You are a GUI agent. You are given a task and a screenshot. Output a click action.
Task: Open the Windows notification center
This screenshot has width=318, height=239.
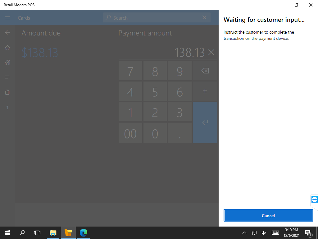tap(308, 233)
